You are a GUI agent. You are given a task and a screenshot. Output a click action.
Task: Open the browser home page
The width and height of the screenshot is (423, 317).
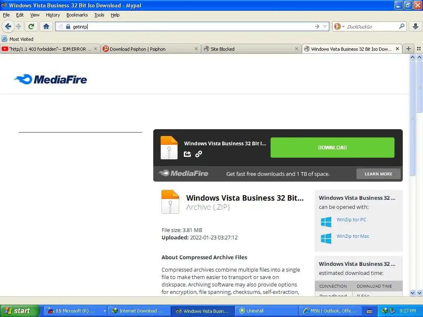pyautogui.click(x=46, y=26)
